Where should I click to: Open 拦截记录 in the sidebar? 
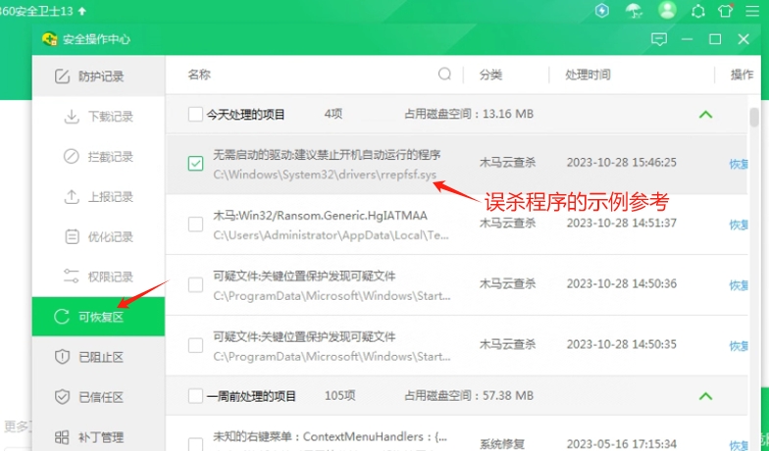98,157
